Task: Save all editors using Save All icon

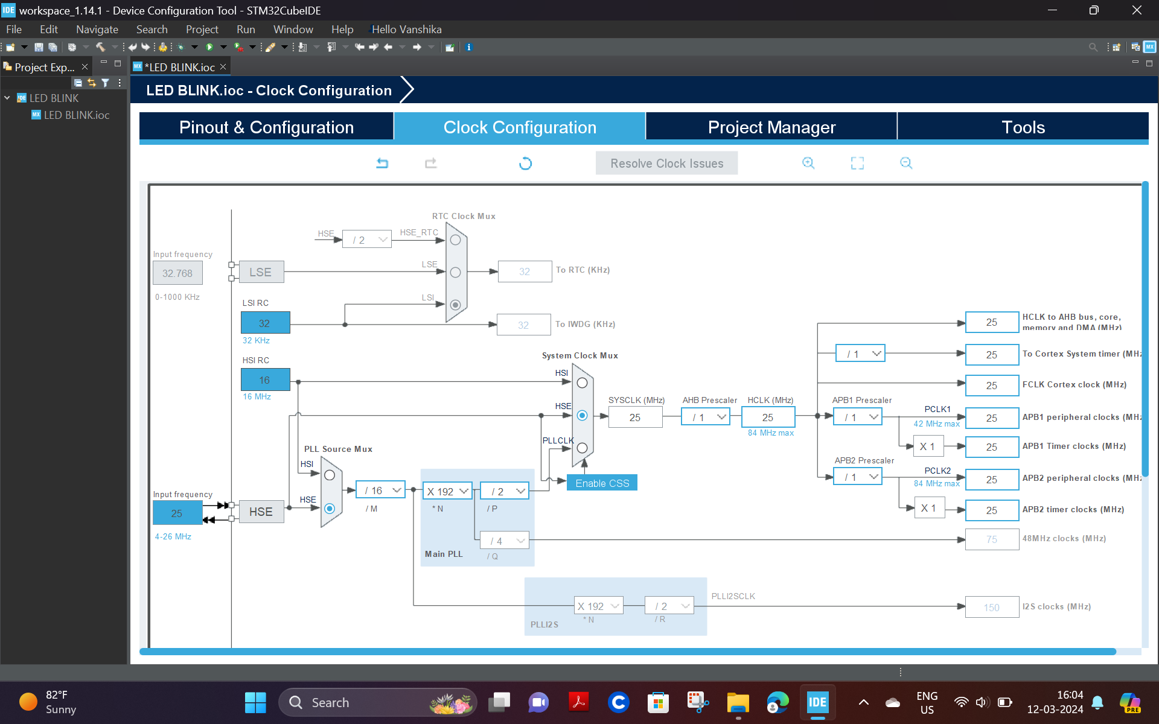Action: [x=53, y=46]
